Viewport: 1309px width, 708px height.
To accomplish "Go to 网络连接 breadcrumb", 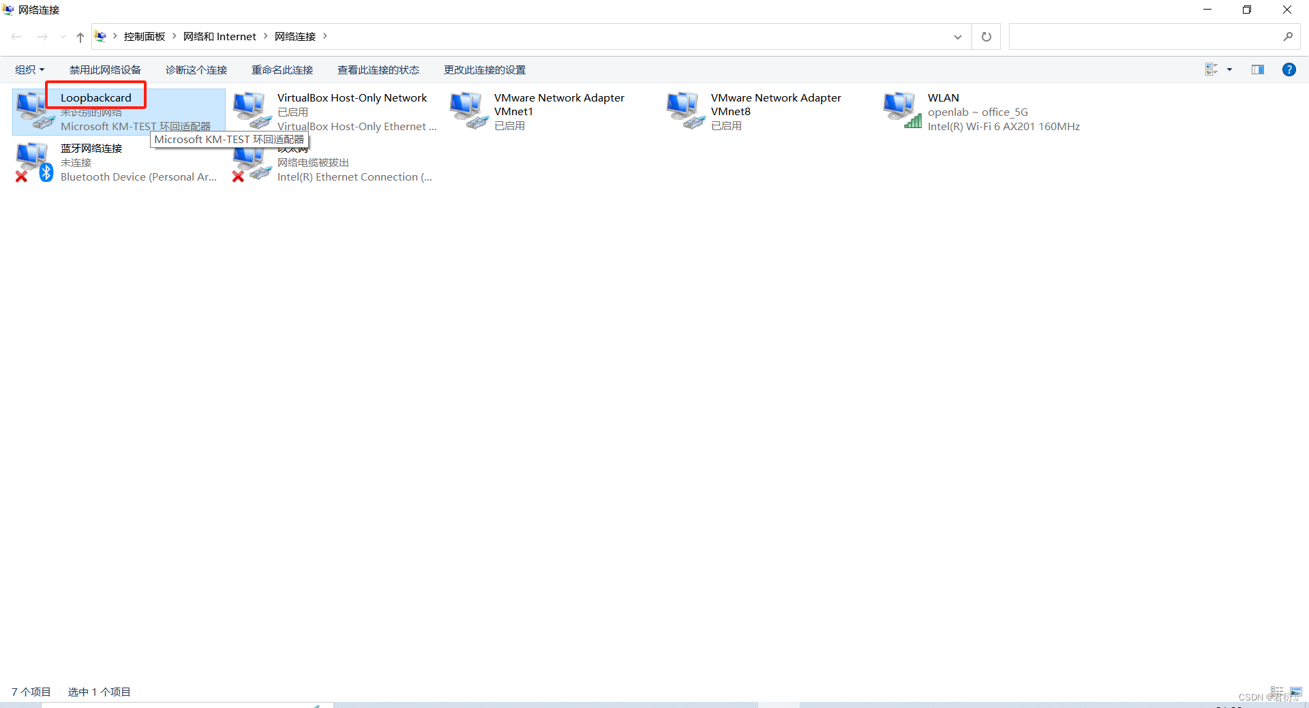I will pyautogui.click(x=295, y=37).
